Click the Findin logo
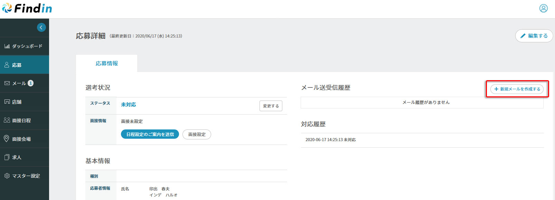The width and height of the screenshot is (555, 200). click(x=27, y=8)
